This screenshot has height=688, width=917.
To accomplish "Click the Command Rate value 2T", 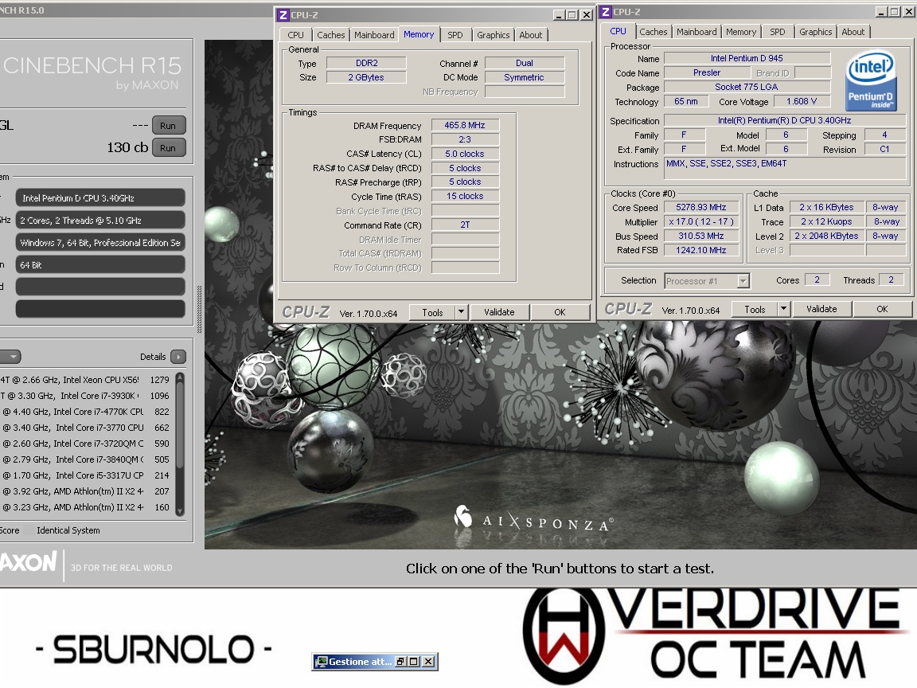I will click(x=465, y=225).
